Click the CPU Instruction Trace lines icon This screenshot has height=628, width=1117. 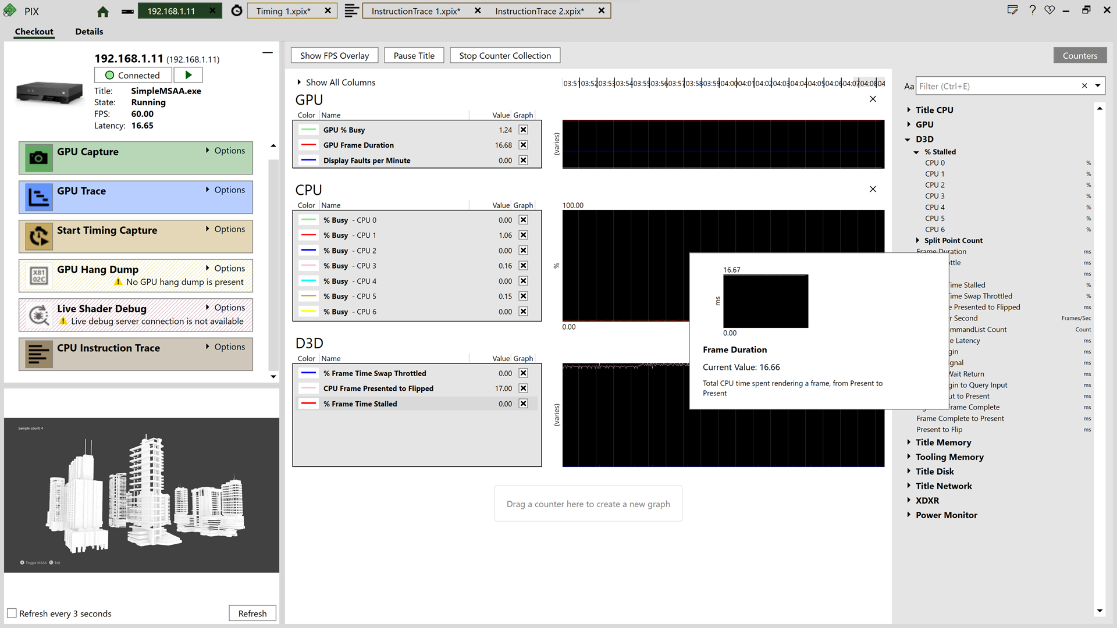[38, 354]
